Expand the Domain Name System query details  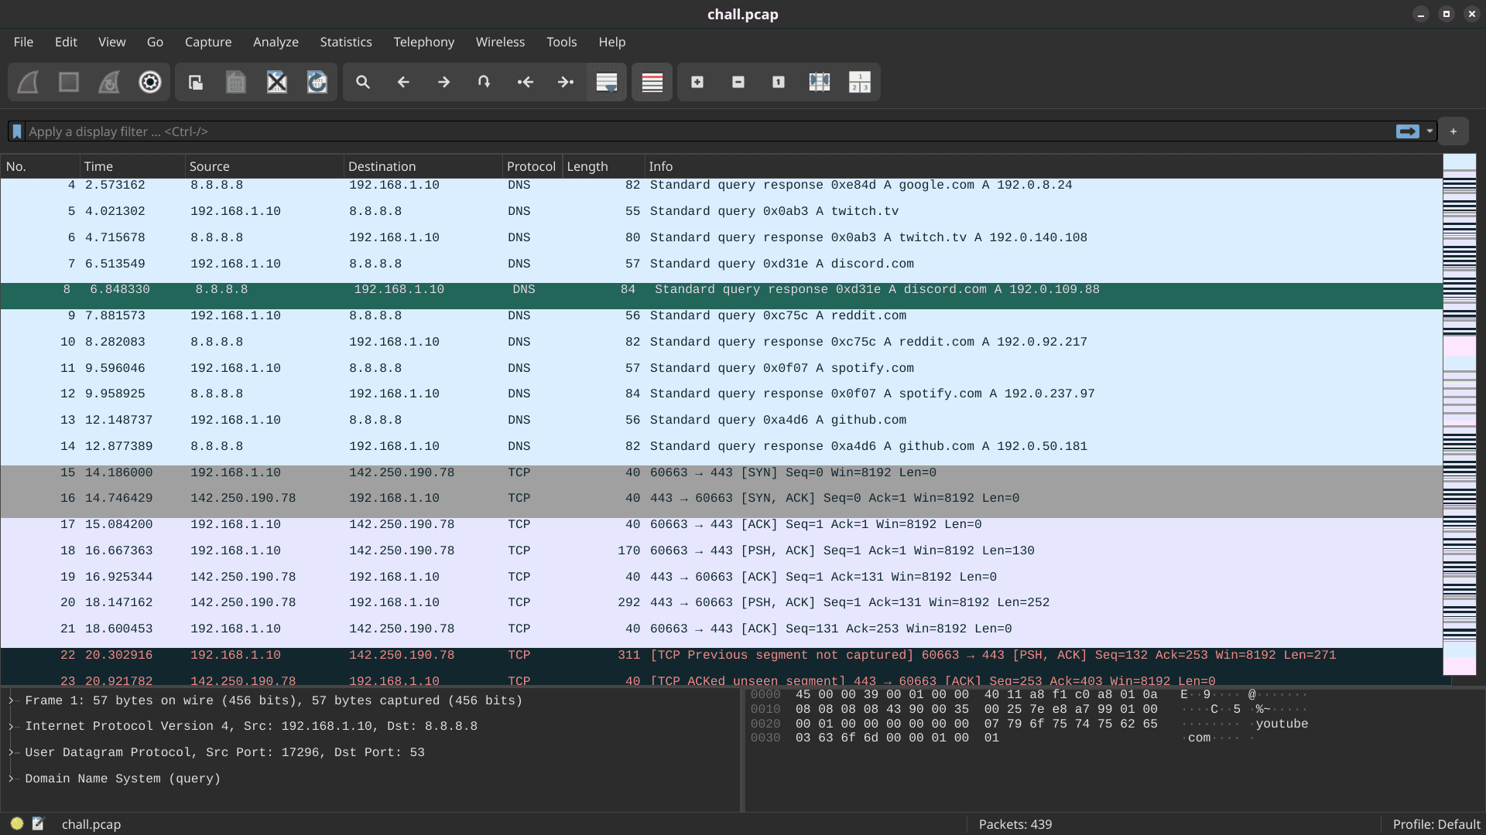tap(11, 779)
